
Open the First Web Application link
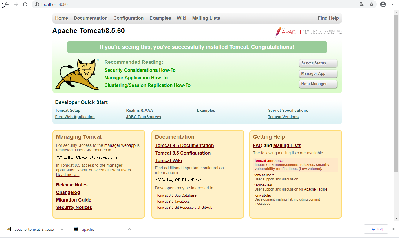coord(75,117)
